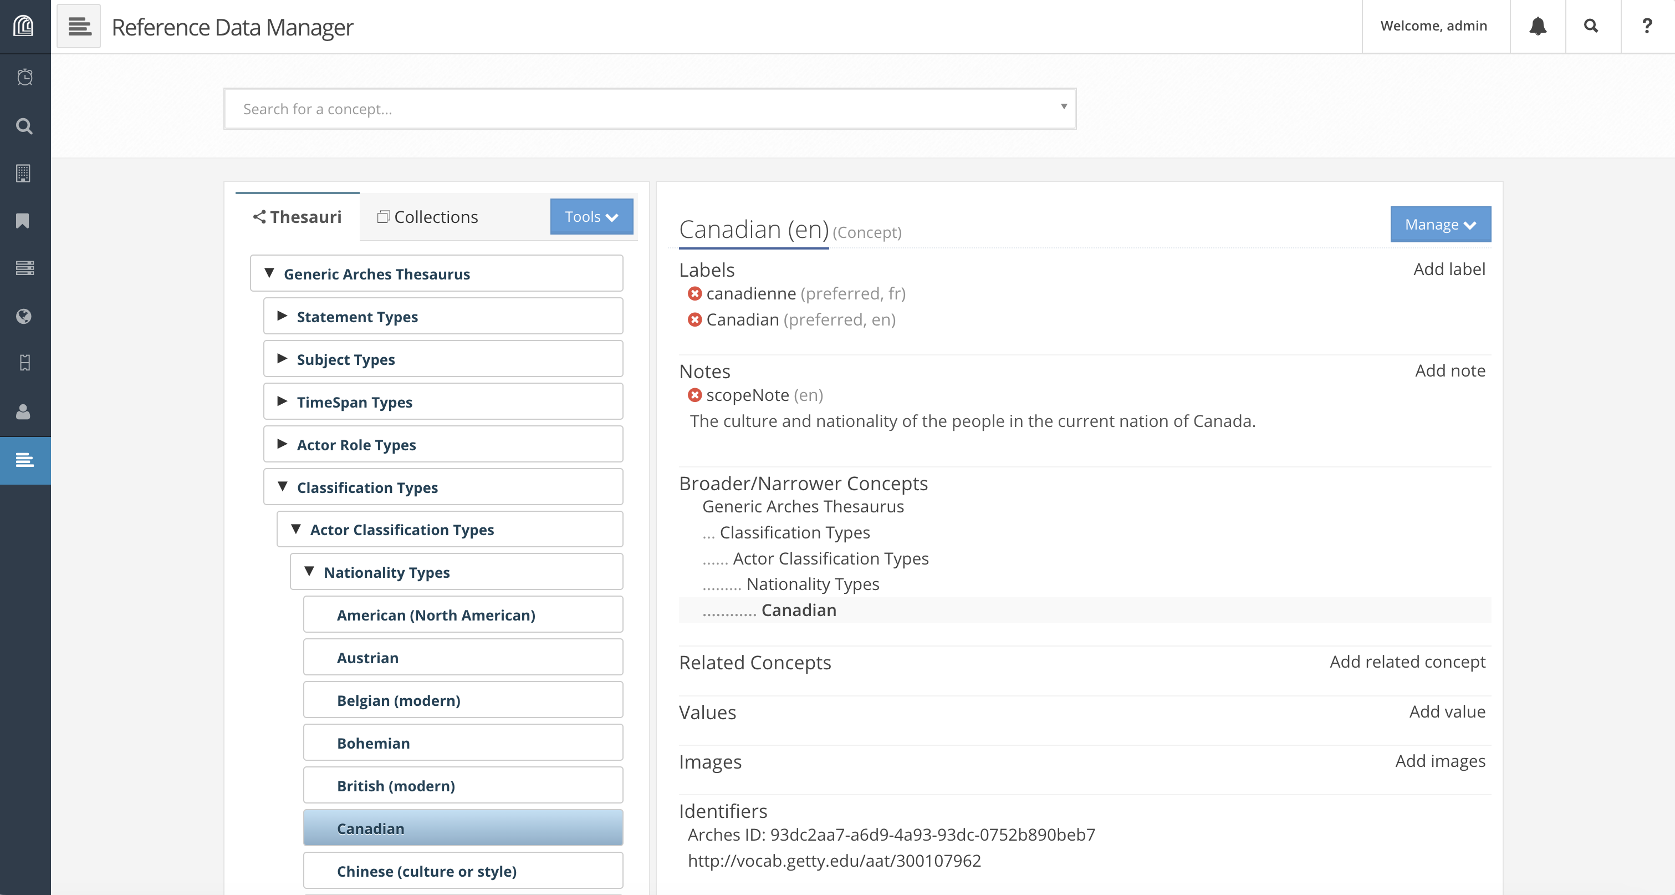Click the notifications bell icon

coord(1537,26)
